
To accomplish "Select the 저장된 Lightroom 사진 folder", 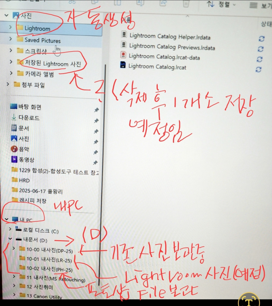I will point(53,63).
